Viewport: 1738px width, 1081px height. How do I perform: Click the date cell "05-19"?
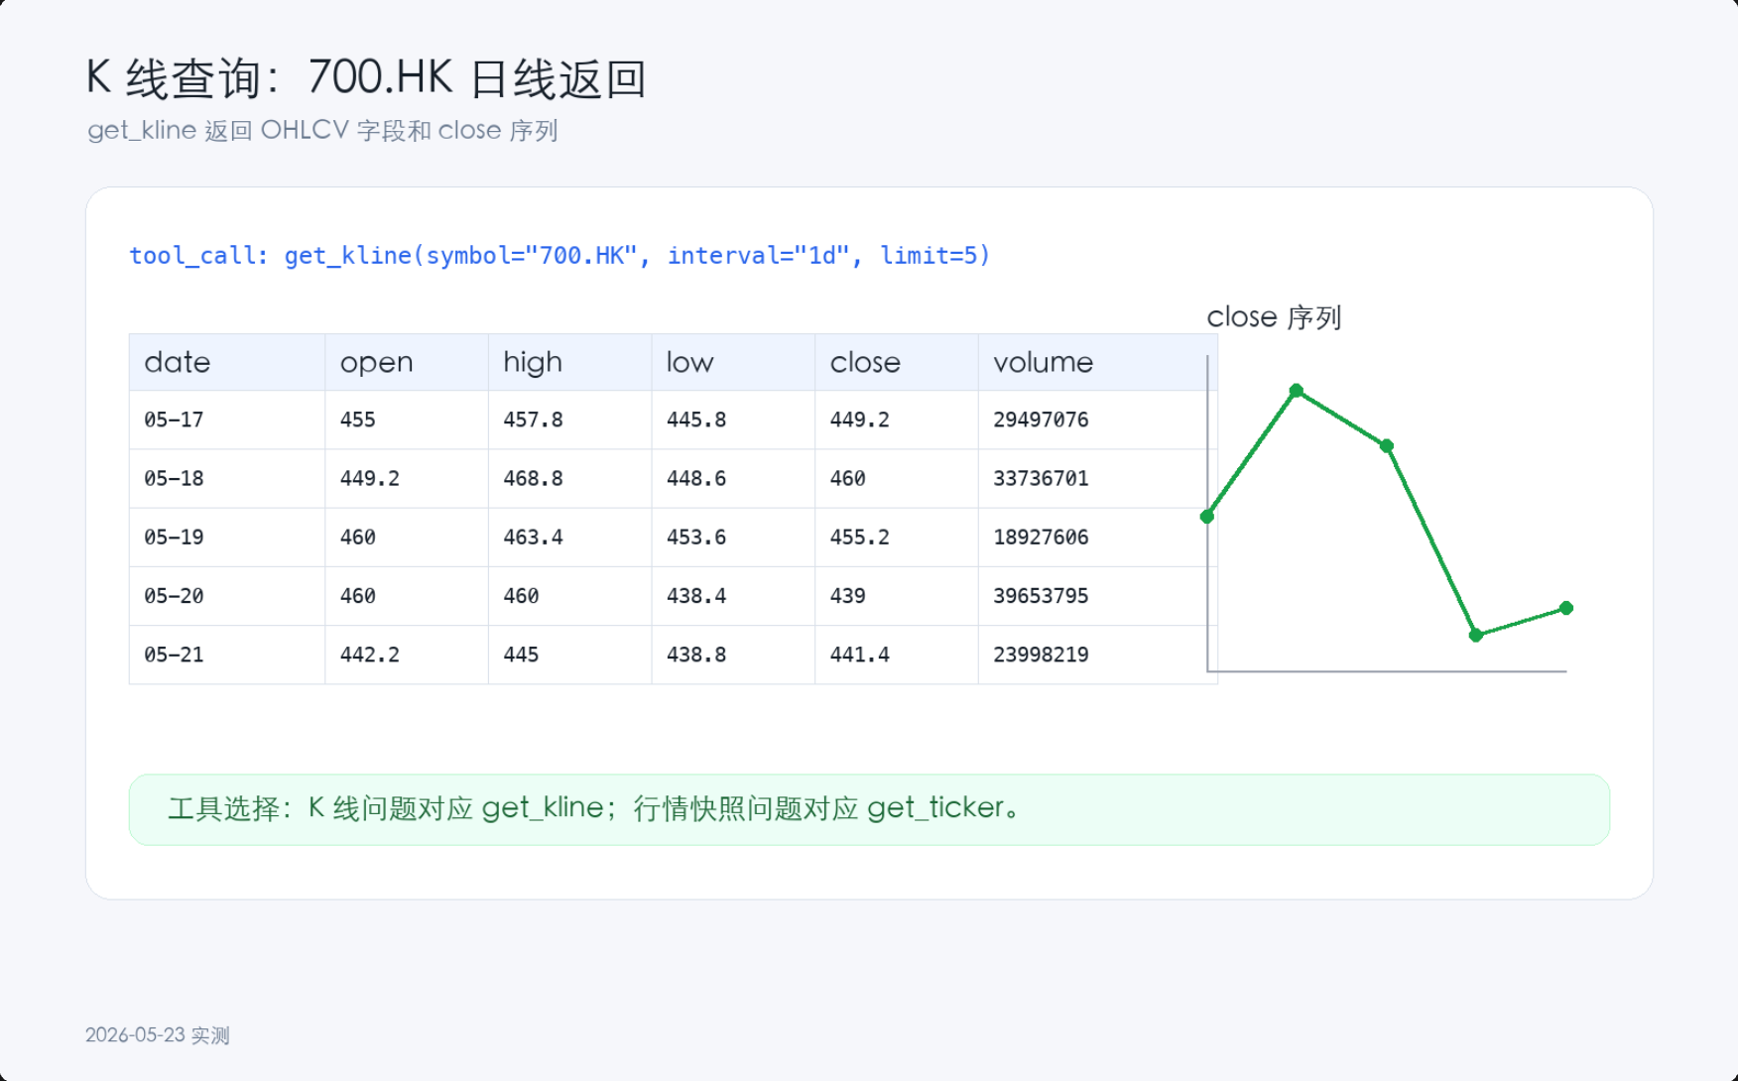[x=174, y=537]
